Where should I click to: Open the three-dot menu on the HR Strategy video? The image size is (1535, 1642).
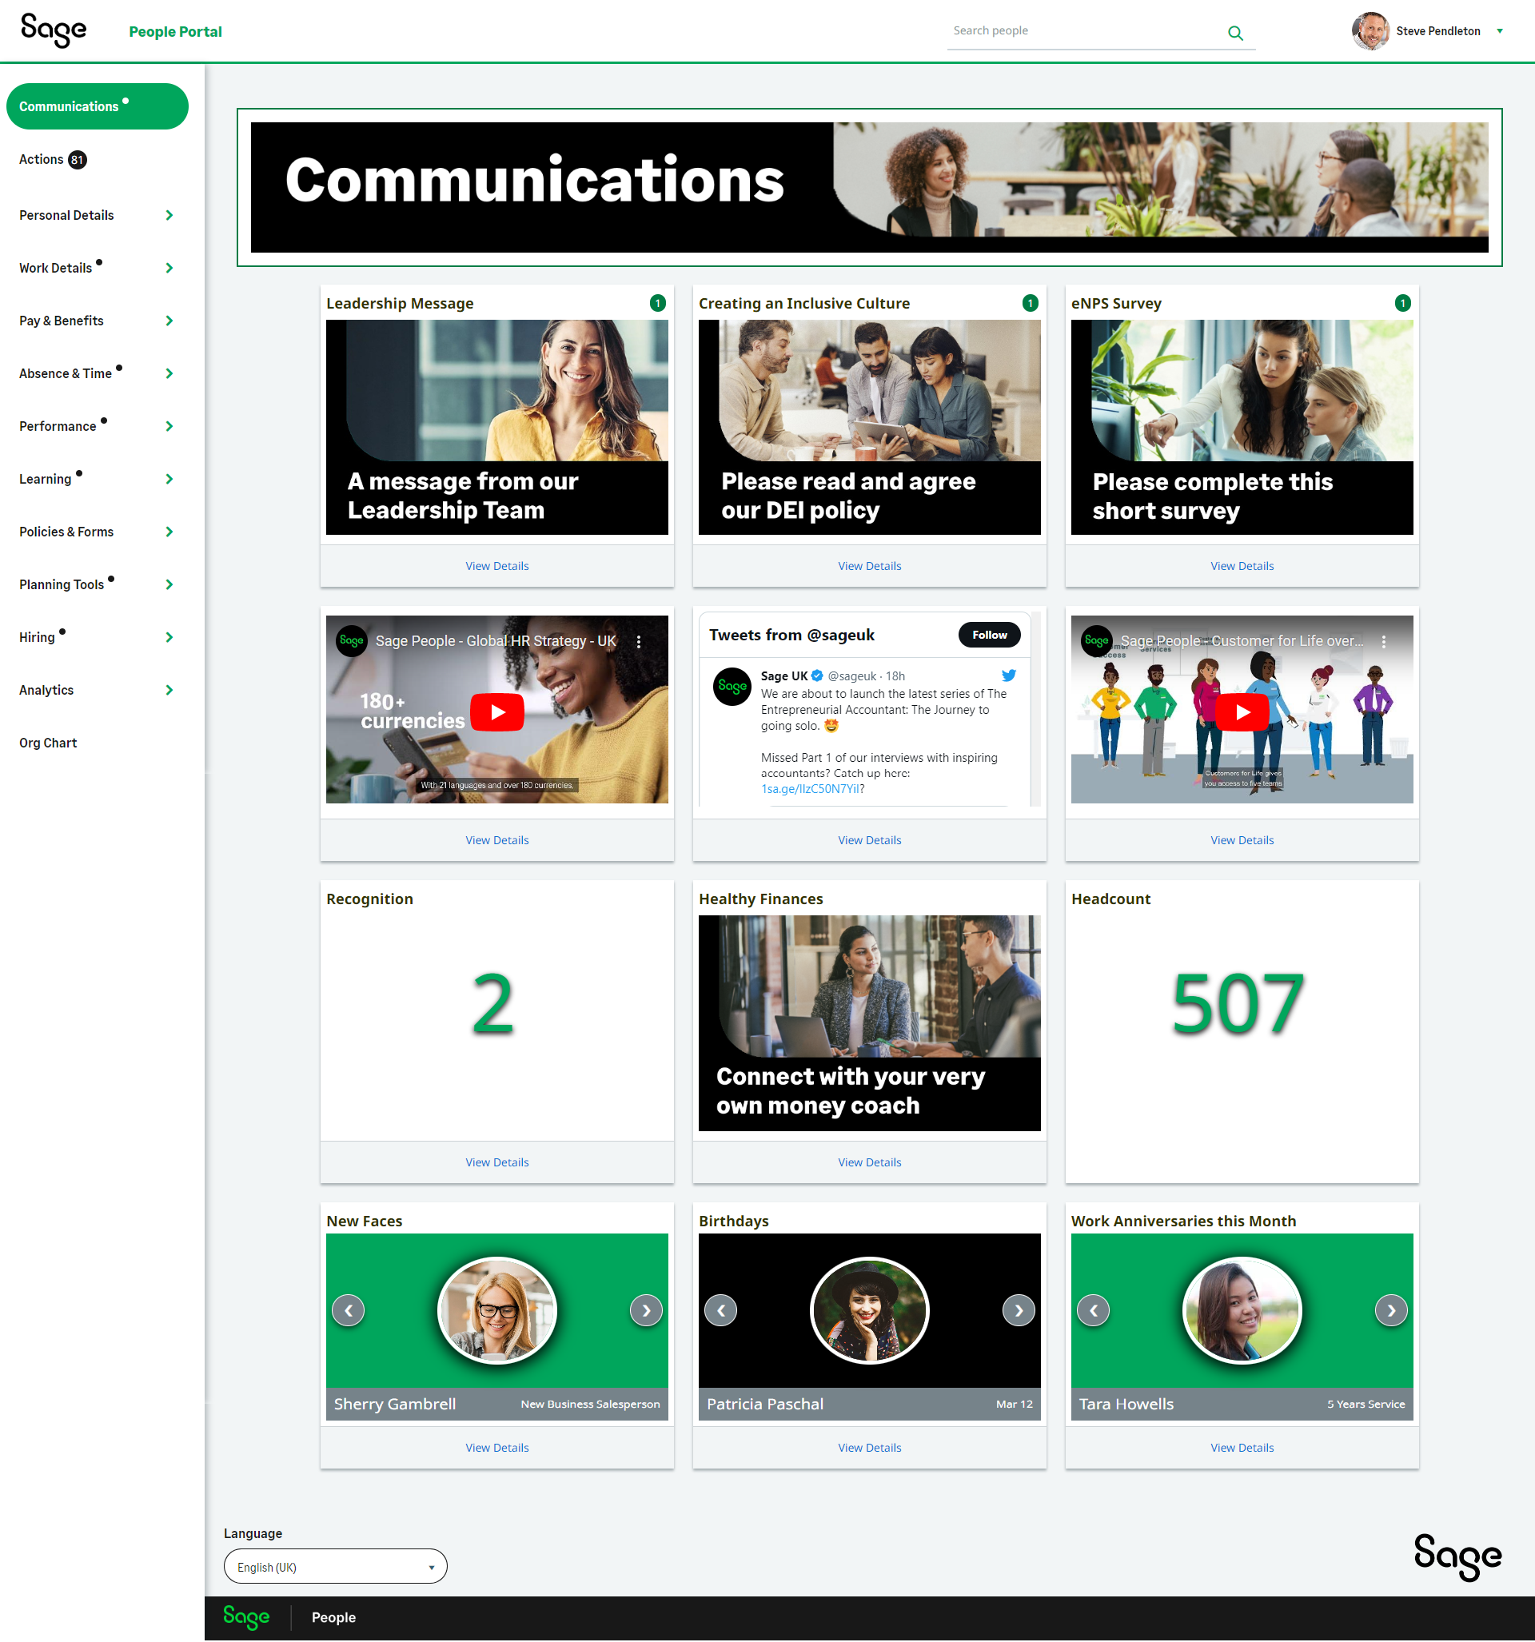(639, 641)
